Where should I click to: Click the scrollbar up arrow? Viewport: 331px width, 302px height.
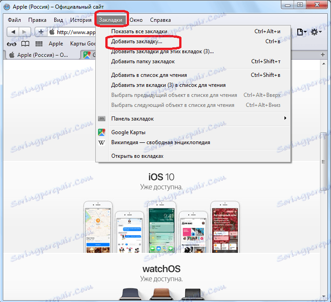[x=324, y=63]
